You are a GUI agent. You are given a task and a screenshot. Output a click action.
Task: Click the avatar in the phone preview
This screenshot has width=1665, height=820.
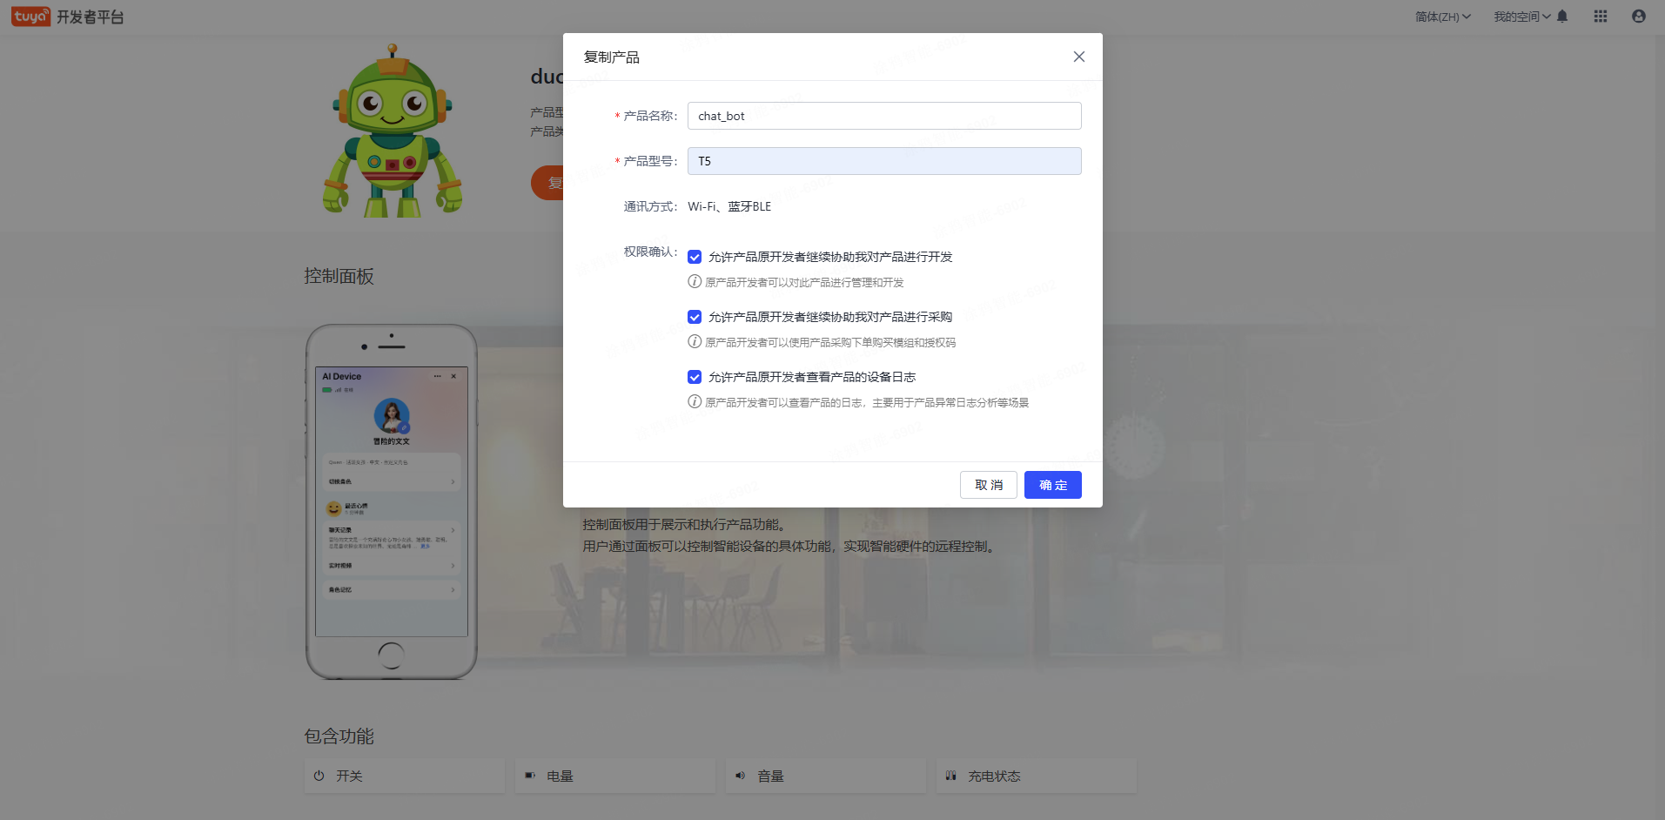(392, 416)
